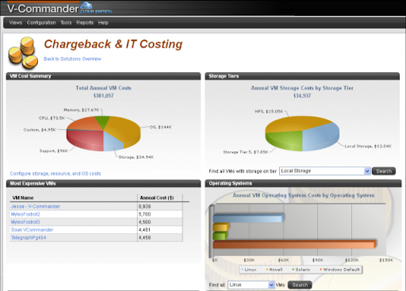Expand the storage tier dropdown showing Local Storage
Viewport: 406px width, 291px height.
tap(325, 171)
